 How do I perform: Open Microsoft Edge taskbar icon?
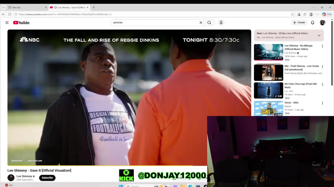[190, 186]
